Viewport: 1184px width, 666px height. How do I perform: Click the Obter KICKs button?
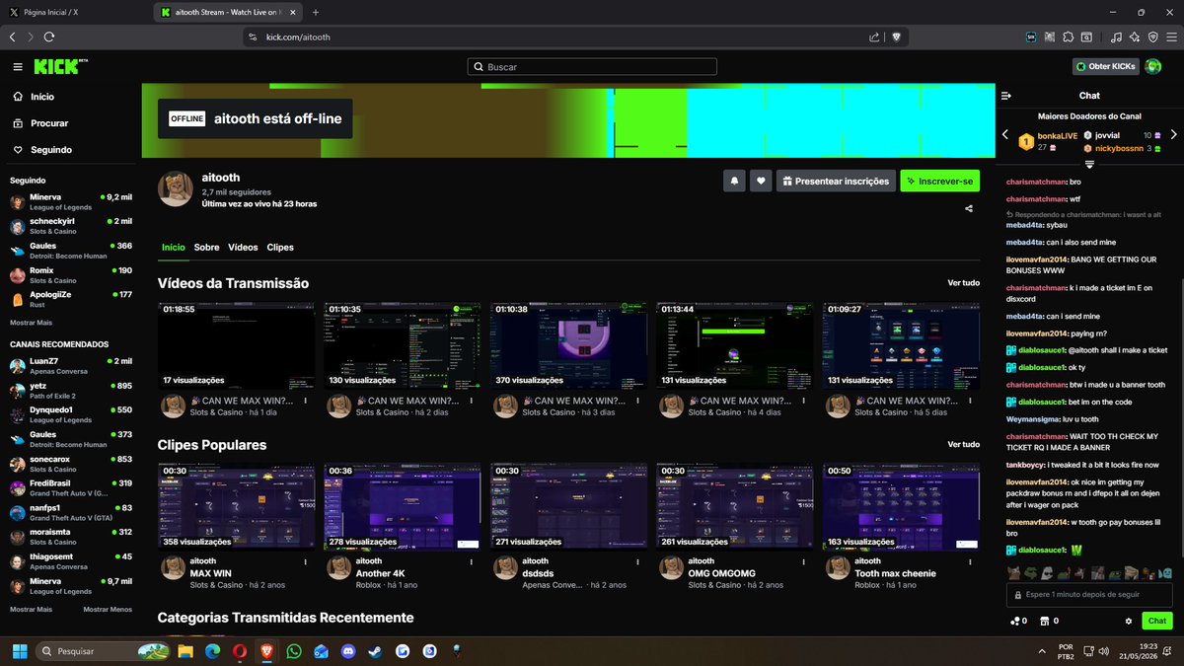[x=1106, y=66]
